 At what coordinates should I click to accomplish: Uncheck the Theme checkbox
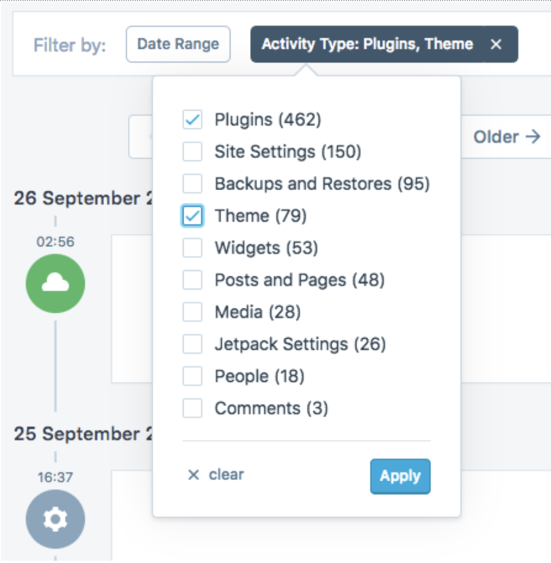[192, 216]
